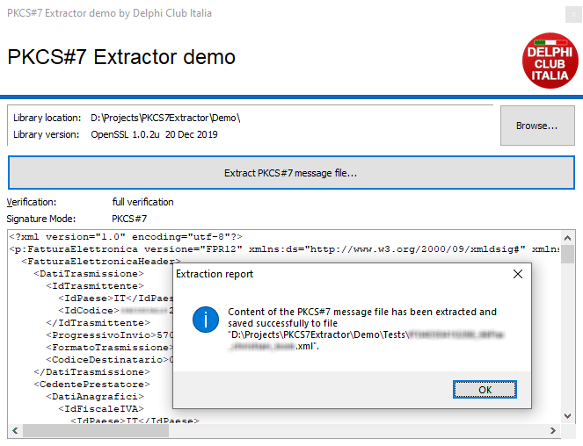Click scroll up arrow of XML viewer

[567, 238]
